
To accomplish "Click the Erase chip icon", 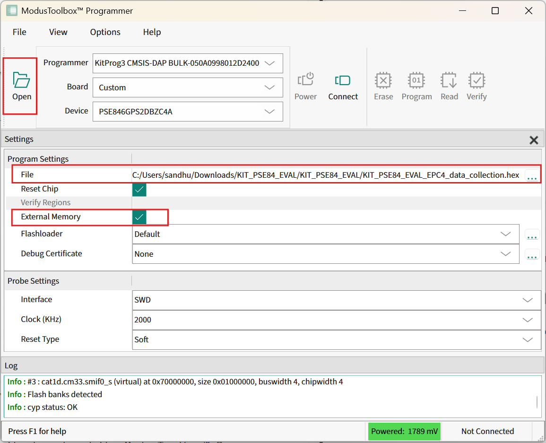I will pos(383,80).
